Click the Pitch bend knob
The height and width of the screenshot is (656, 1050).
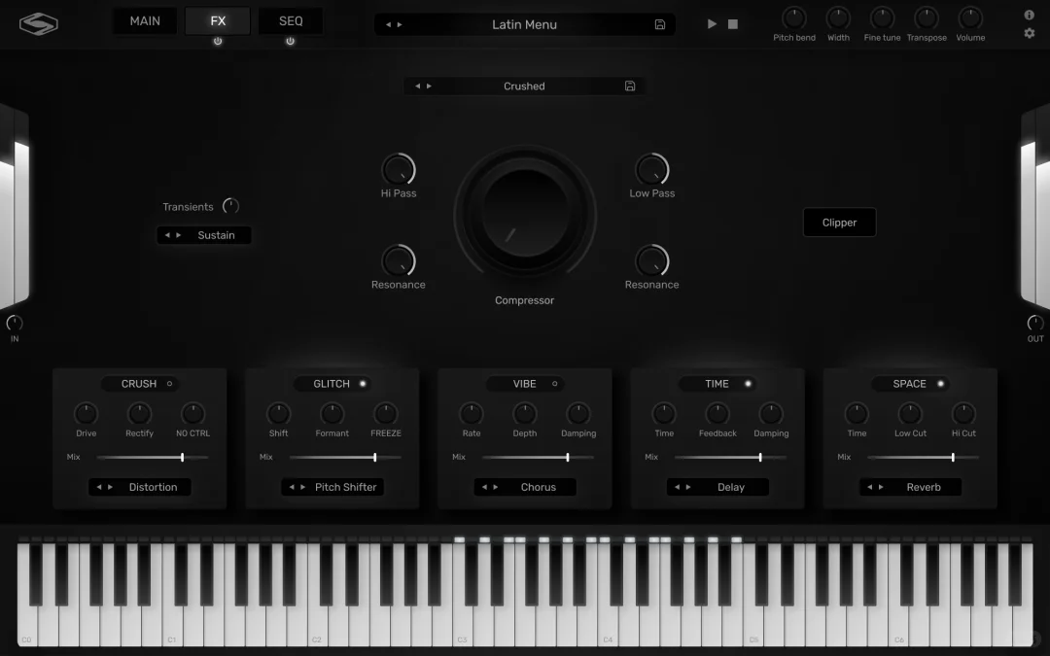[794, 18]
